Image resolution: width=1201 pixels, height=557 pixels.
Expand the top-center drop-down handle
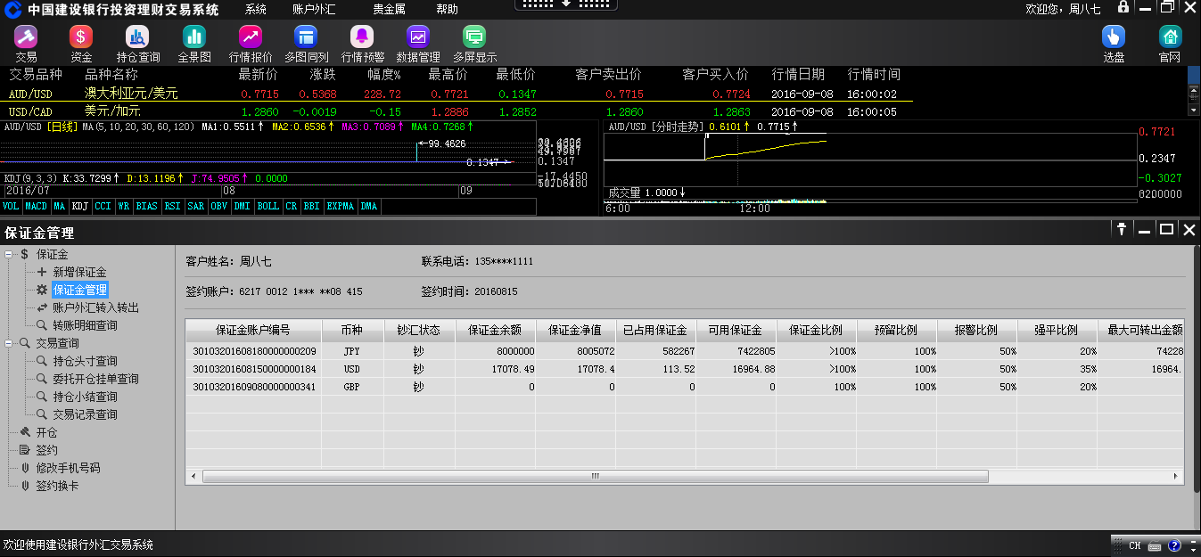point(564,4)
